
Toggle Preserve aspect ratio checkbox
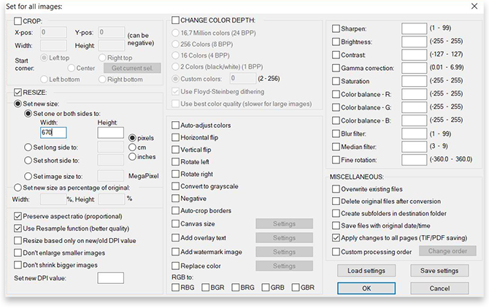coord(18,217)
